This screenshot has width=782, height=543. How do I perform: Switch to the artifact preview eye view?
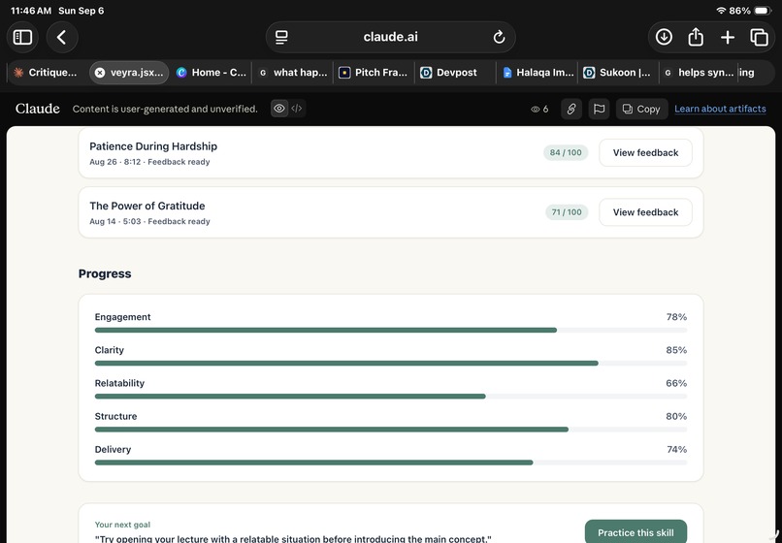(279, 109)
